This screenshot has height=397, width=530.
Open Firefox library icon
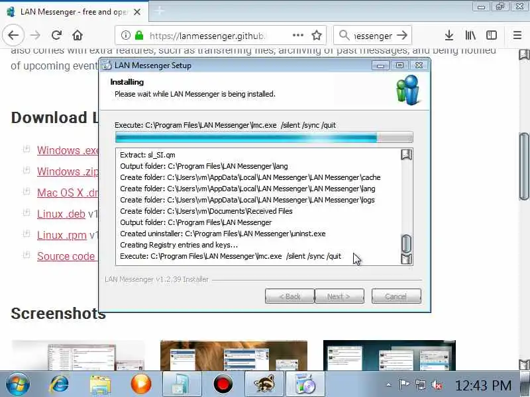[x=470, y=35]
